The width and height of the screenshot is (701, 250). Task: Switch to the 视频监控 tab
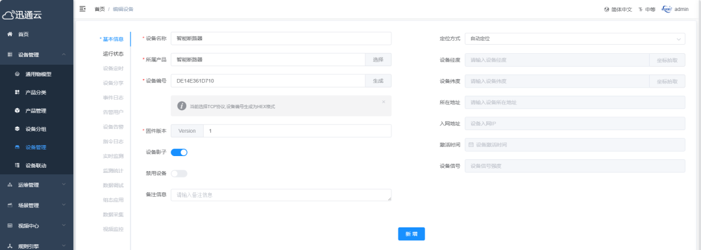click(x=113, y=229)
